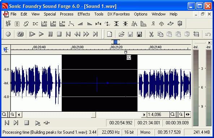Apply Fade Out process

click(x=89, y=24)
